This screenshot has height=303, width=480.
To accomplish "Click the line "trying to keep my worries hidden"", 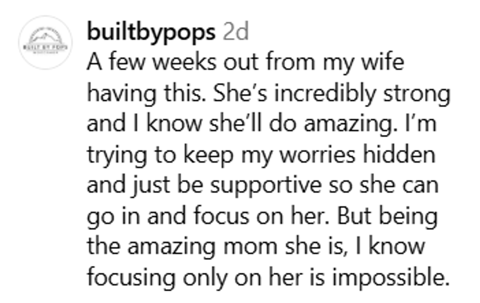I will (x=261, y=155).
